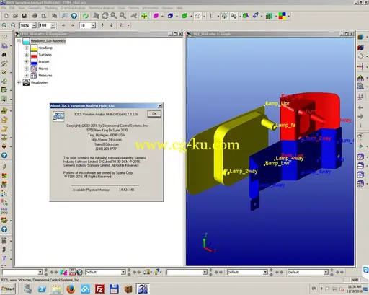Open Firefox from the taskbar
Image resolution: width=369 pixels, height=295 pixels.
[x=71, y=289]
